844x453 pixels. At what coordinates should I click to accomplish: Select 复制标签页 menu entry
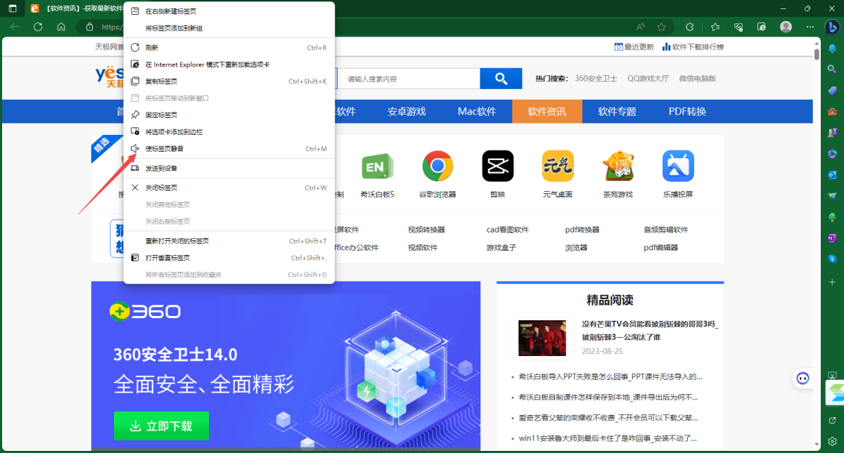tap(229, 81)
